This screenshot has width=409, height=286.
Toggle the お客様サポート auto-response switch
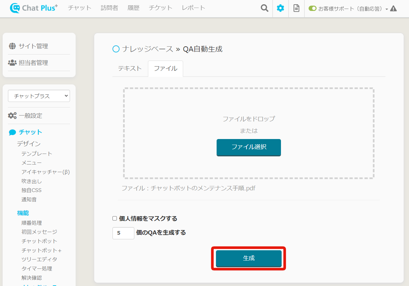312,9
